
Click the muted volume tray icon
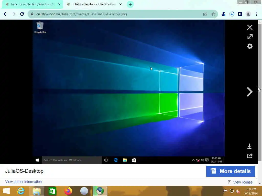[x=238, y=191]
